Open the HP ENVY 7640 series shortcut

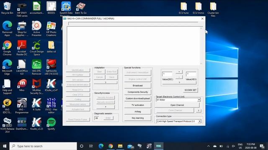pyautogui.click(x=22, y=9)
